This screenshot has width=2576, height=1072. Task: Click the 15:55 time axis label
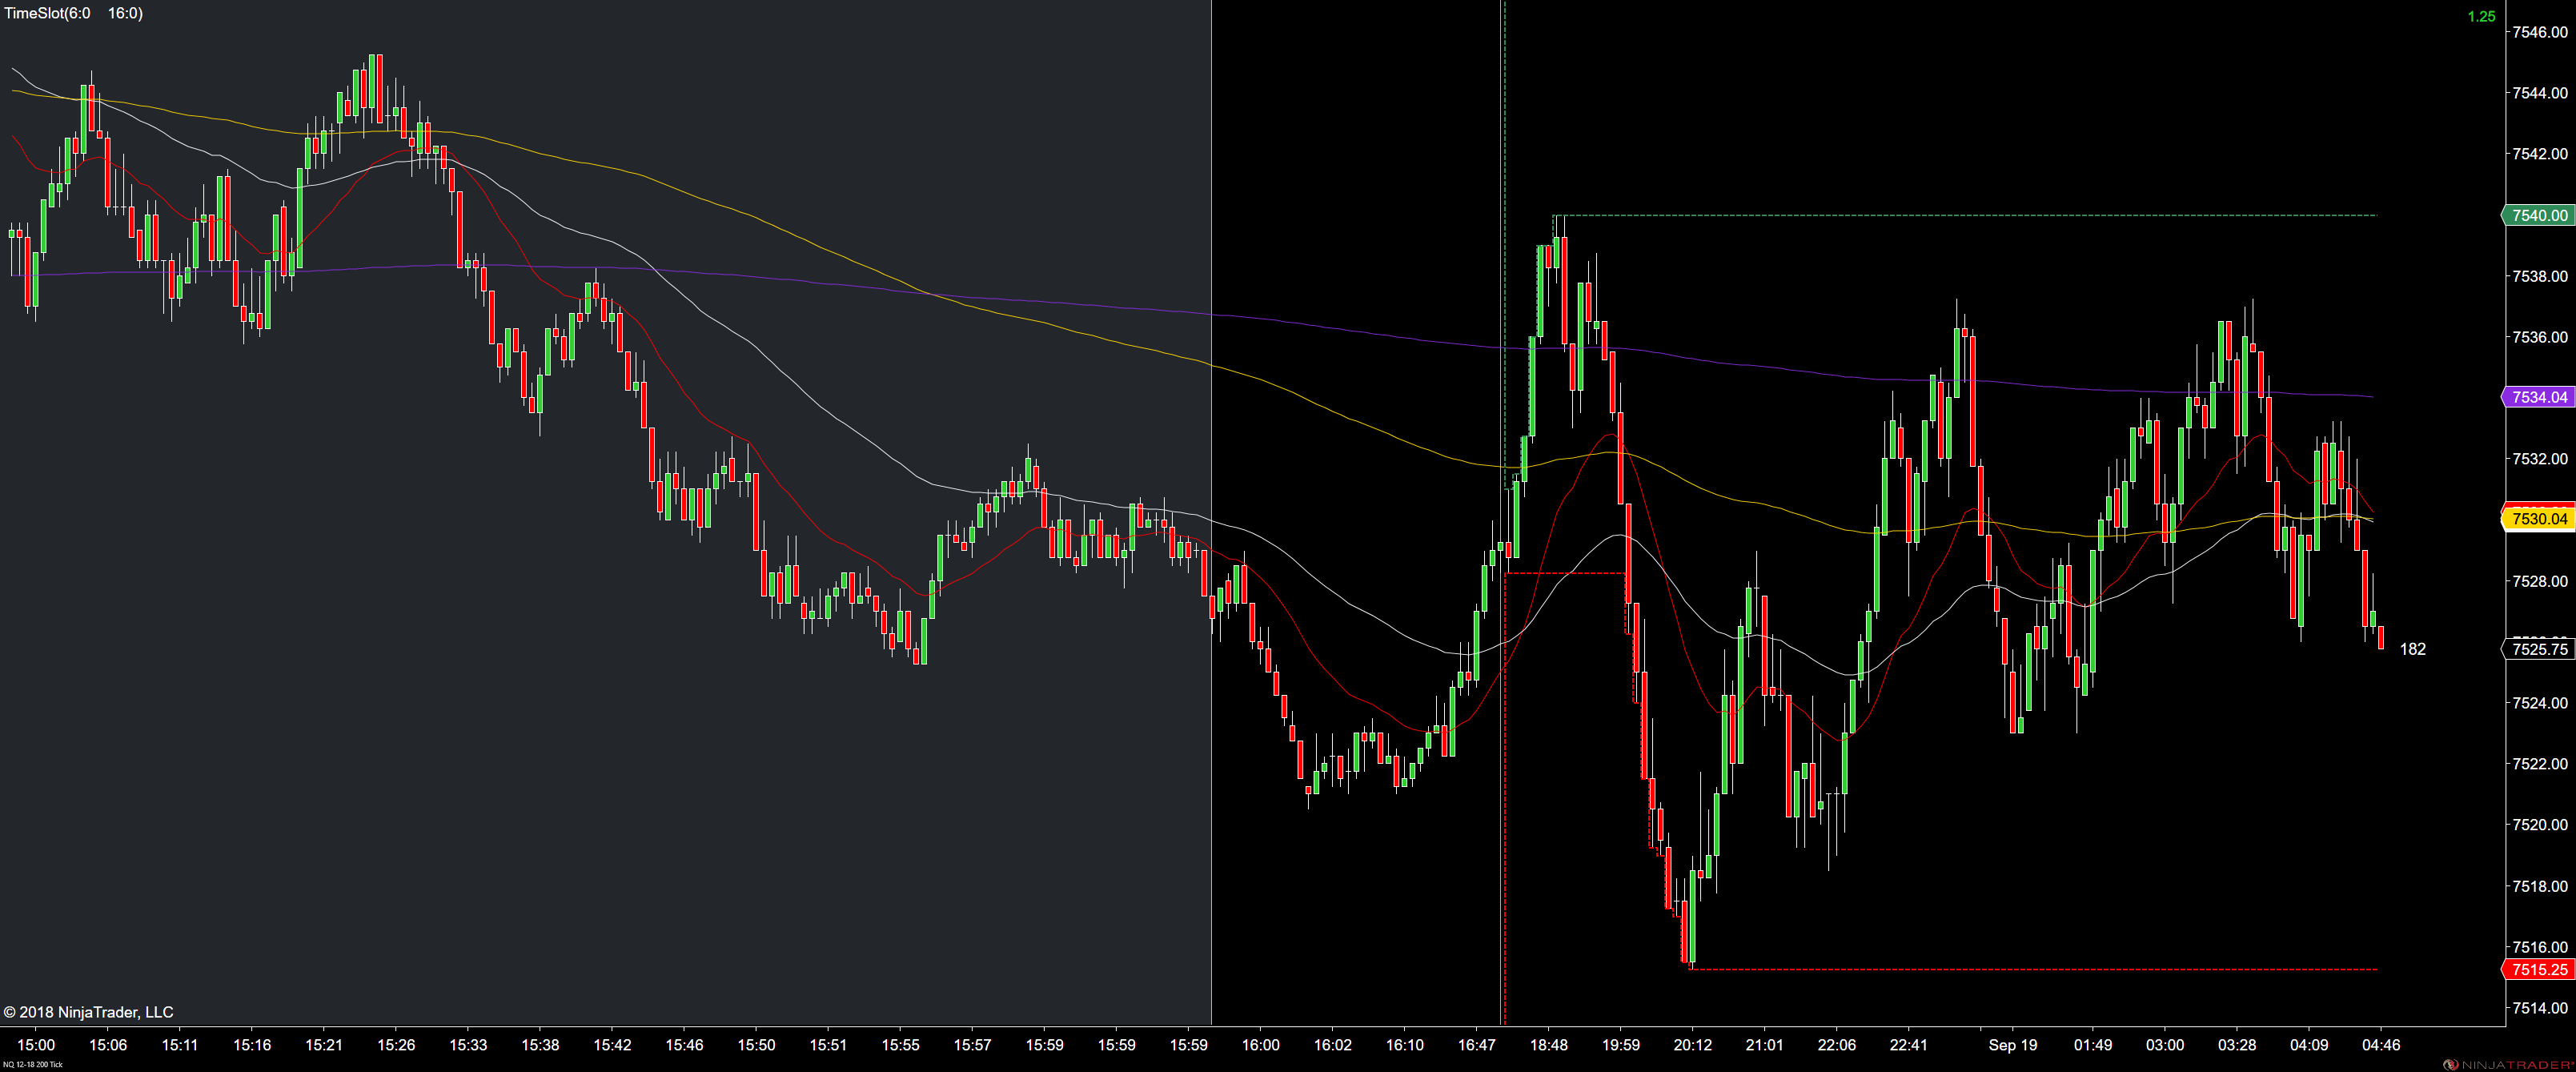pyautogui.click(x=900, y=1045)
